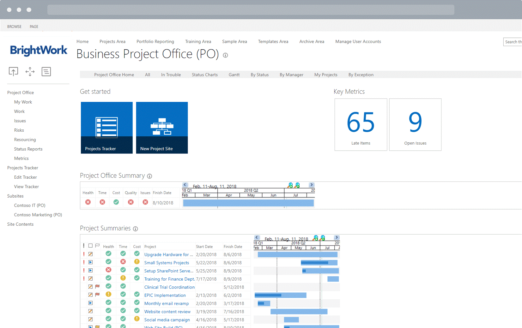Open Contoso Marketing (PO) subsite
The height and width of the screenshot is (328, 522).
tap(38, 215)
